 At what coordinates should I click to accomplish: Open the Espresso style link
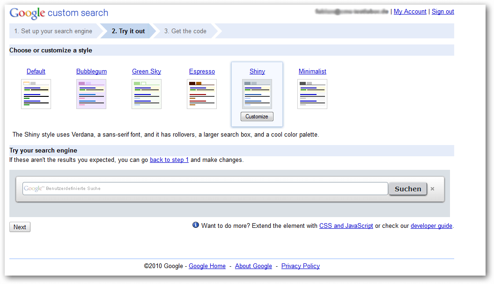pyautogui.click(x=202, y=72)
